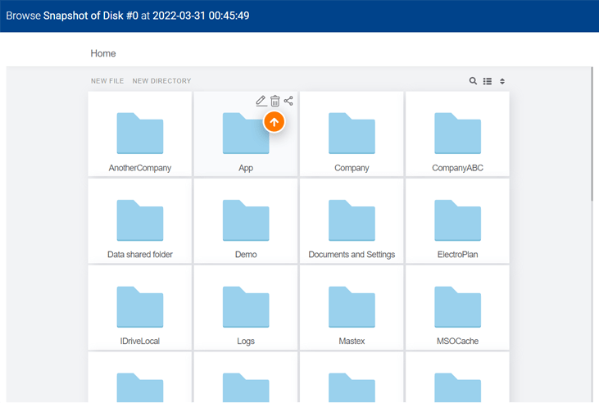The width and height of the screenshot is (599, 403).
Task: Open the AnotherCompany folder icon
Action: (x=140, y=134)
